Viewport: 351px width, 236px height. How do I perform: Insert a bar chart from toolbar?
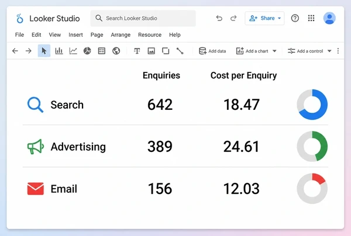(59, 51)
